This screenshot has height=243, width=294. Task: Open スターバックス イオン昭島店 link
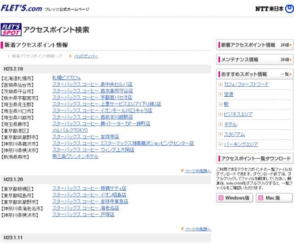pos(90,195)
